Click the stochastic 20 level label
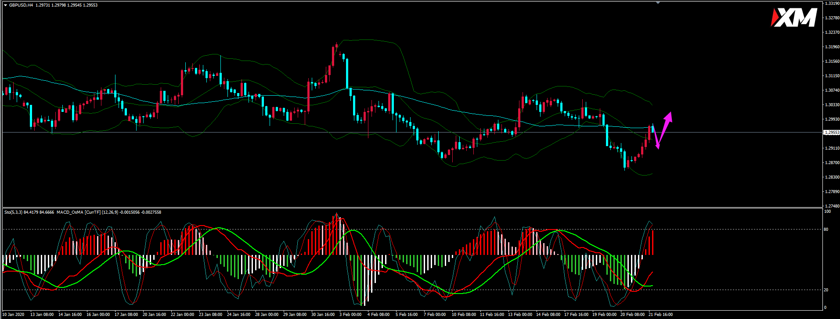 click(826, 290)
